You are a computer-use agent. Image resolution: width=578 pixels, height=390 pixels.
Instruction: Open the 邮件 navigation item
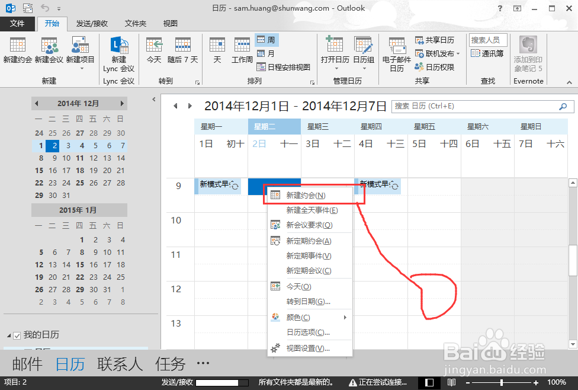[27, 364]
